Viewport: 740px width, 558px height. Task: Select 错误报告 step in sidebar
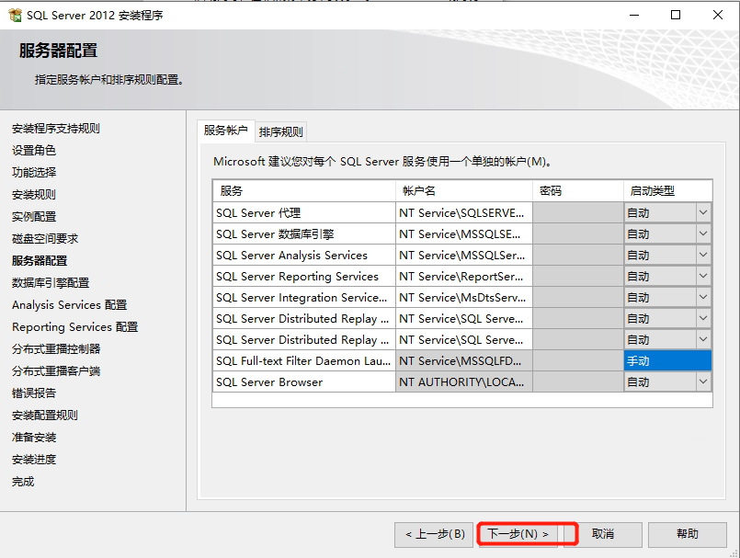[34, 393]
